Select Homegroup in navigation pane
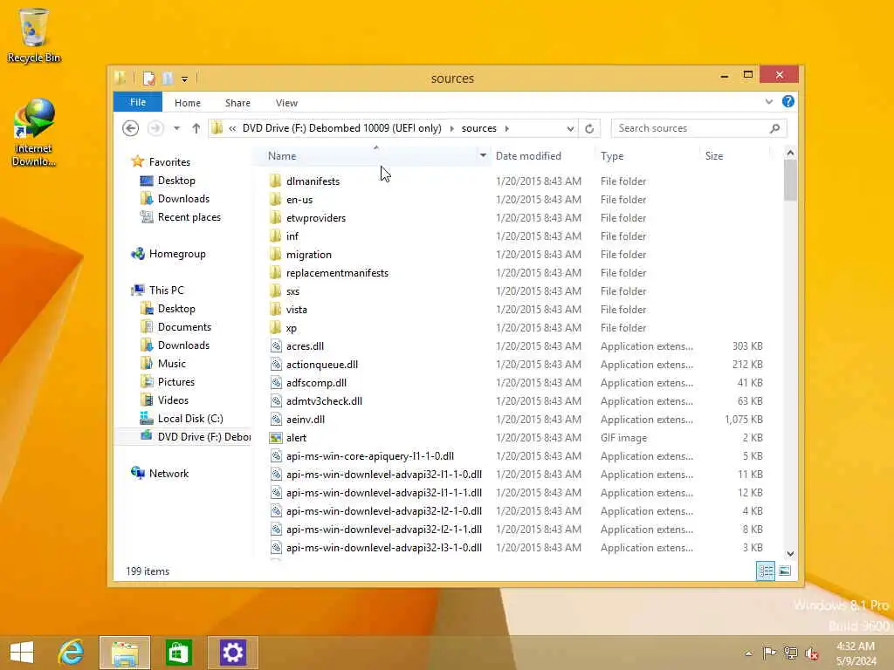The width and height of the screenshot is (894, 670). pos(176,254)
